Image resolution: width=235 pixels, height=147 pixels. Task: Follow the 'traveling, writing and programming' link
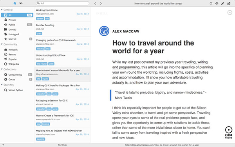160,65
